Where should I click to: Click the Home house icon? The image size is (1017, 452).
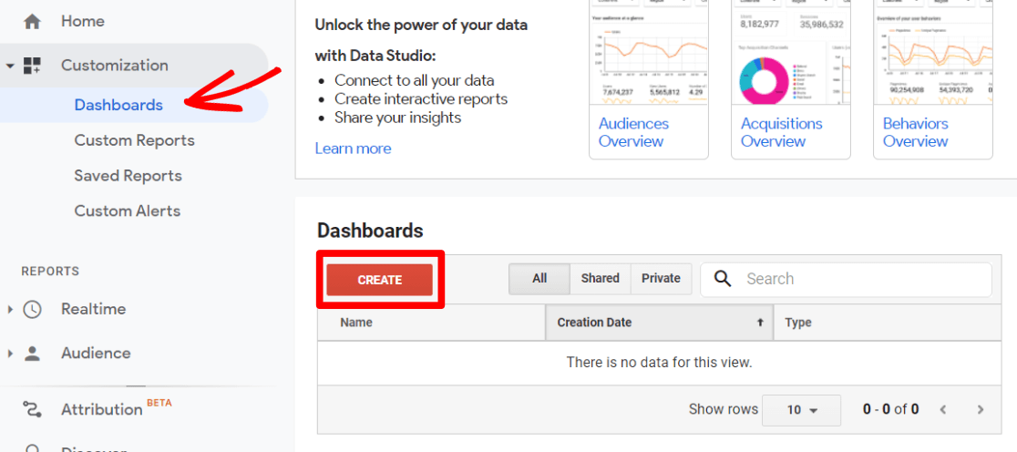click(x=32, y=22)
